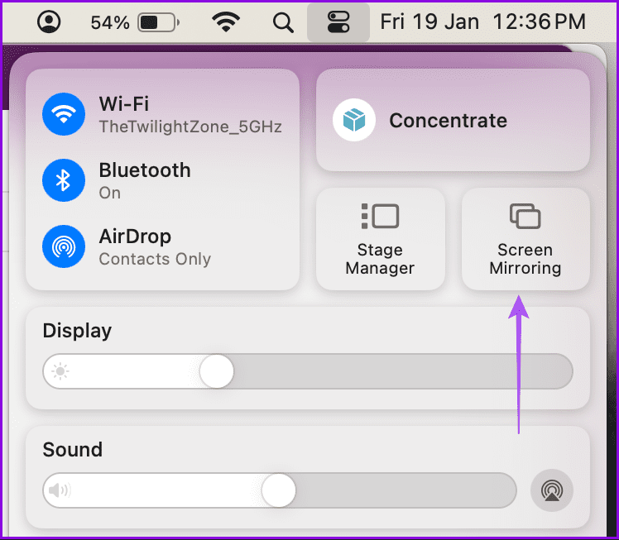Open the Wi-Fi menu bar icon
This screenshot has height=540, width=619.
226,22
